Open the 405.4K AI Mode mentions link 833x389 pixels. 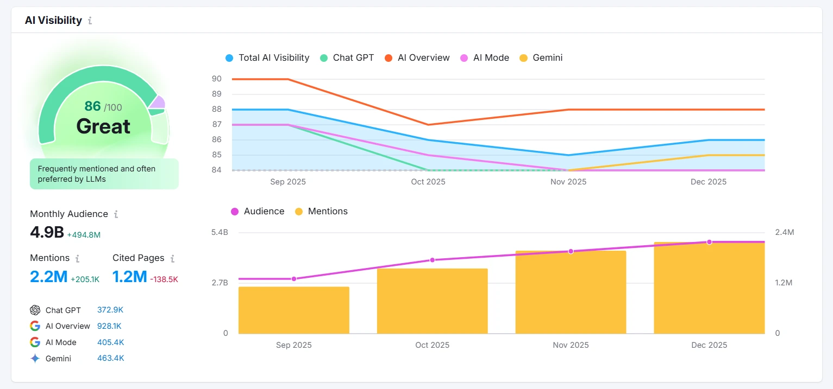click(x=111, y=342)
